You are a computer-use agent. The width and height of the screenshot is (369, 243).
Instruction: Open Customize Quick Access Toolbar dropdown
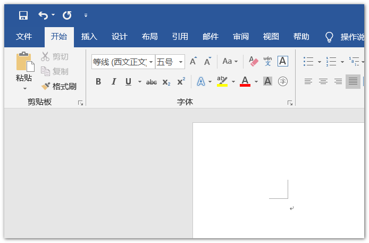(86, 15)
